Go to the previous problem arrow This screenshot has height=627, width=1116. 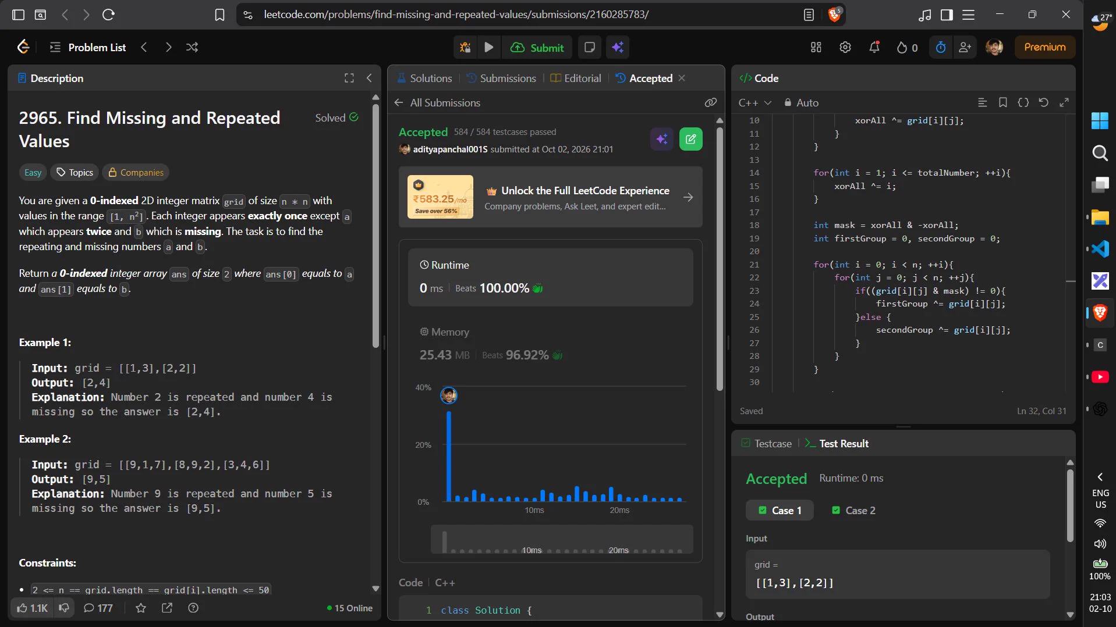(144, 47)
